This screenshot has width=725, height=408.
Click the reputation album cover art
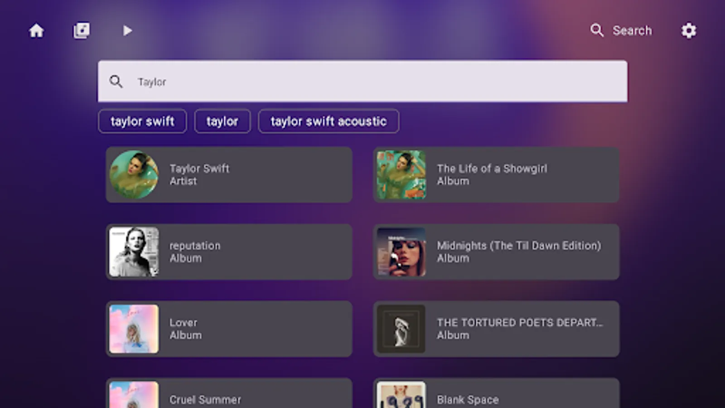point(134,252)
